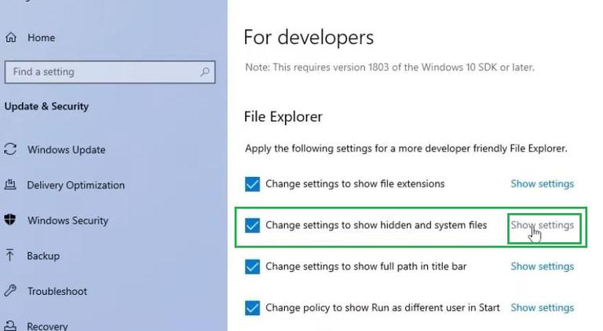Click the Home icon in sidebar

coord(10,37)
